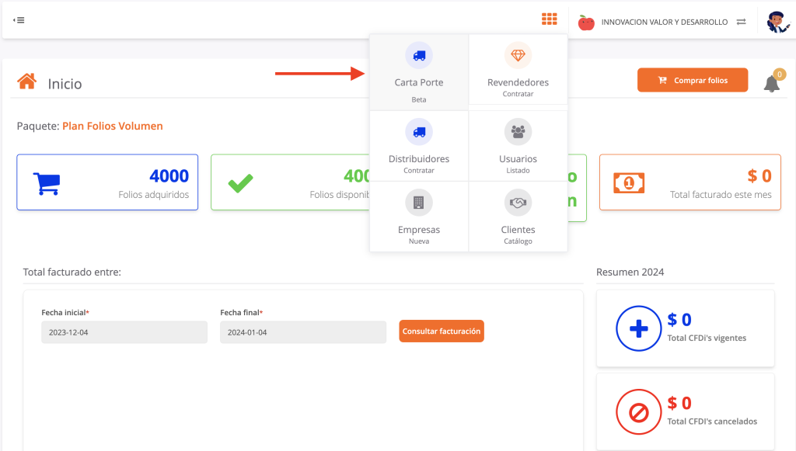
Task: Click the Inicio page title
Action: pyautogui.click(x=65, y=84)
